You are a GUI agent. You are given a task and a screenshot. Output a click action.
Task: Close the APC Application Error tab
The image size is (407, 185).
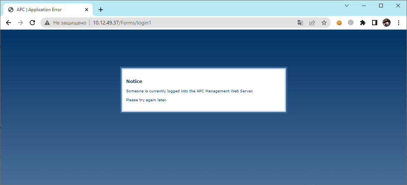[x=87, y=10]
